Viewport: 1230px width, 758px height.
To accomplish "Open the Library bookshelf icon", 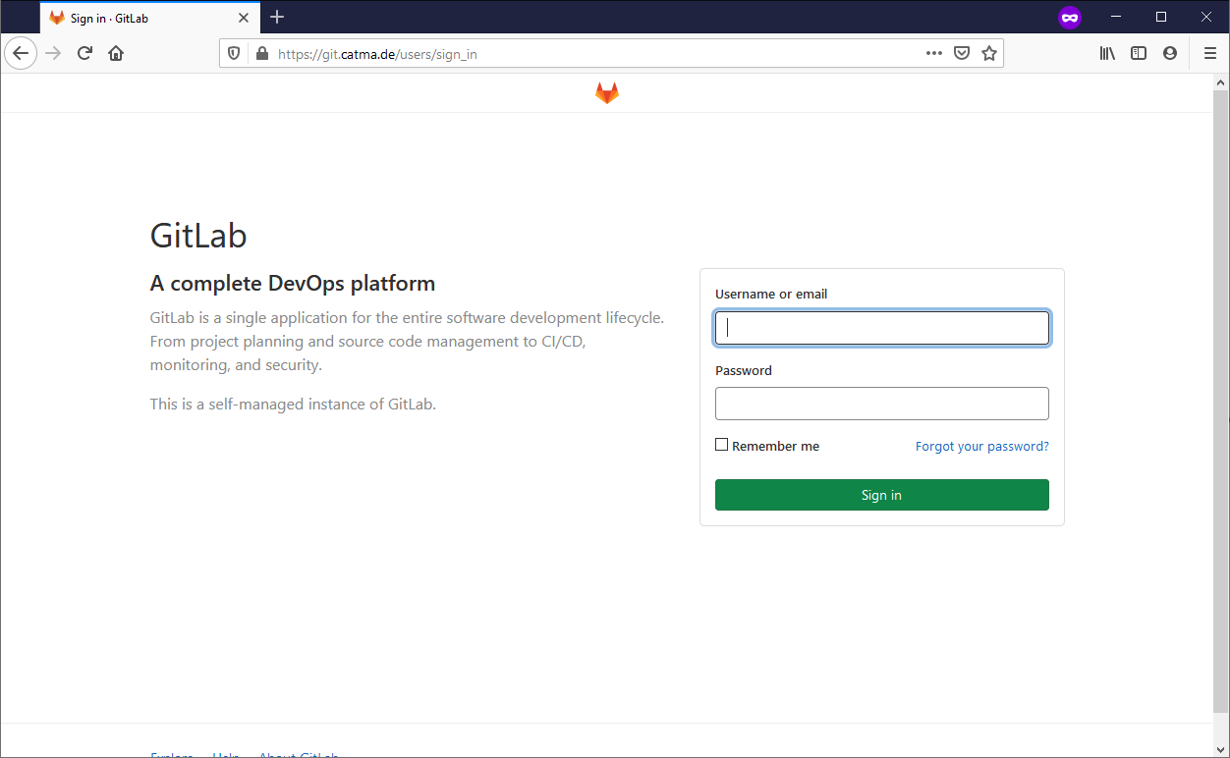I will pyautogui.click(x=1107, y=53).
